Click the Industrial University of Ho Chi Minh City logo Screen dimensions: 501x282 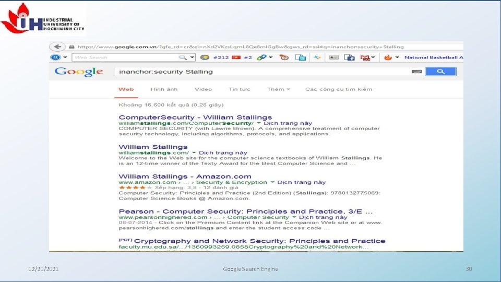[43, 18]
